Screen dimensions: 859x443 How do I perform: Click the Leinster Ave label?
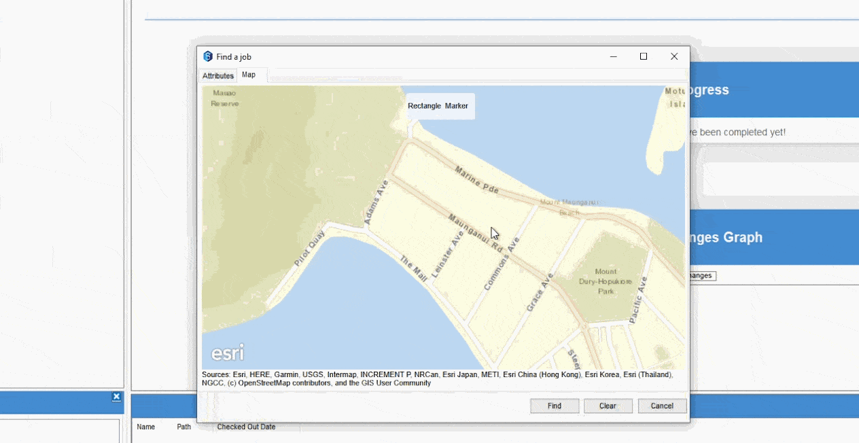(x=448, y=253)
